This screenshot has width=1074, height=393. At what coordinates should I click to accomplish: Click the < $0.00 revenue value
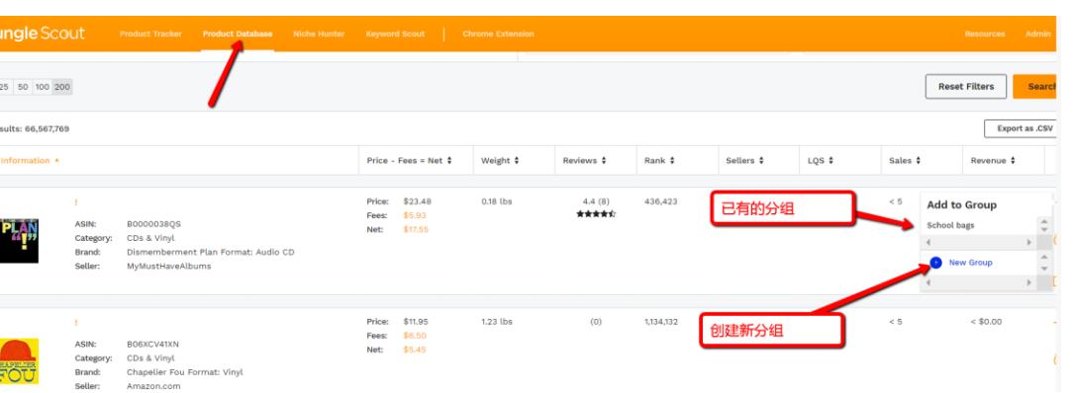point(986,322)
